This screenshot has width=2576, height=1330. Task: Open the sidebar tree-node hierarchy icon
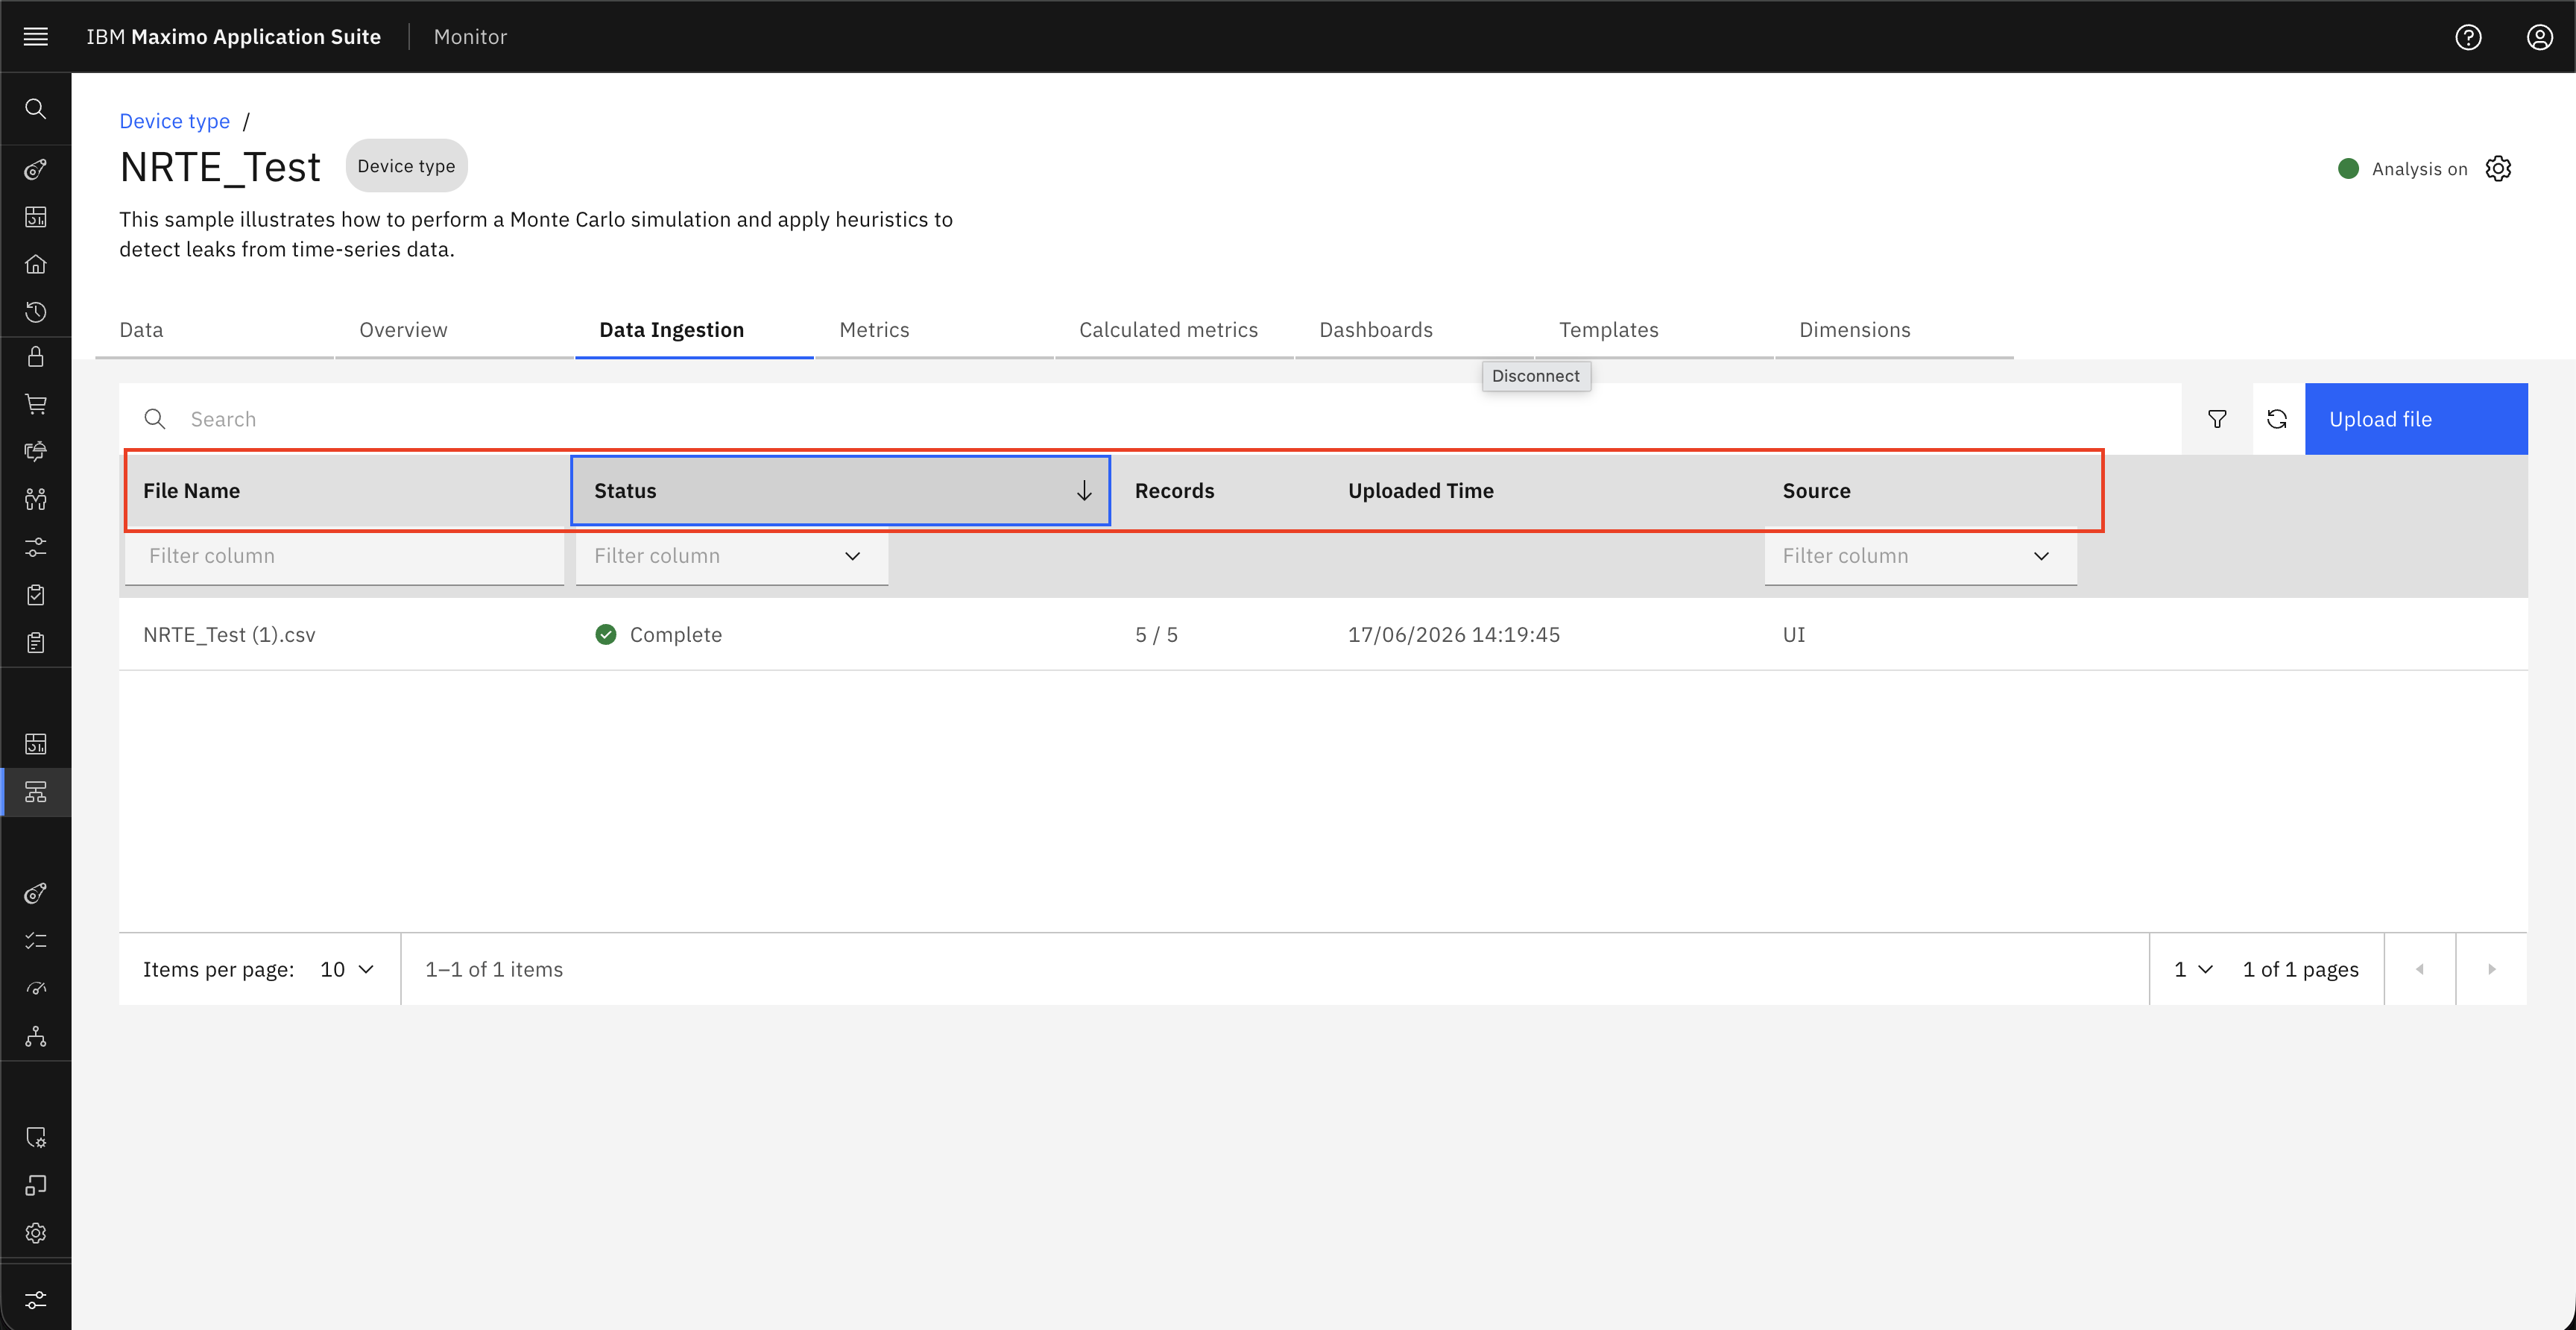click(36, 1036)
